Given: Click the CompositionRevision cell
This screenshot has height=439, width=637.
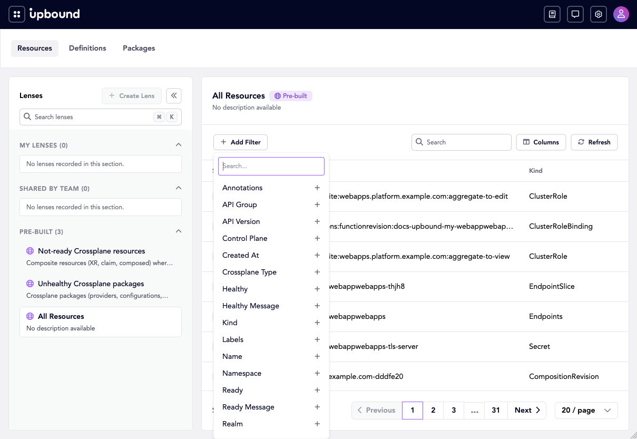Looking at the screenshot, I should [x=564, y=376].
